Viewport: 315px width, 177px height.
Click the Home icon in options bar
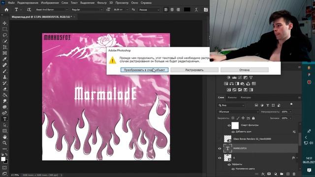6,10
